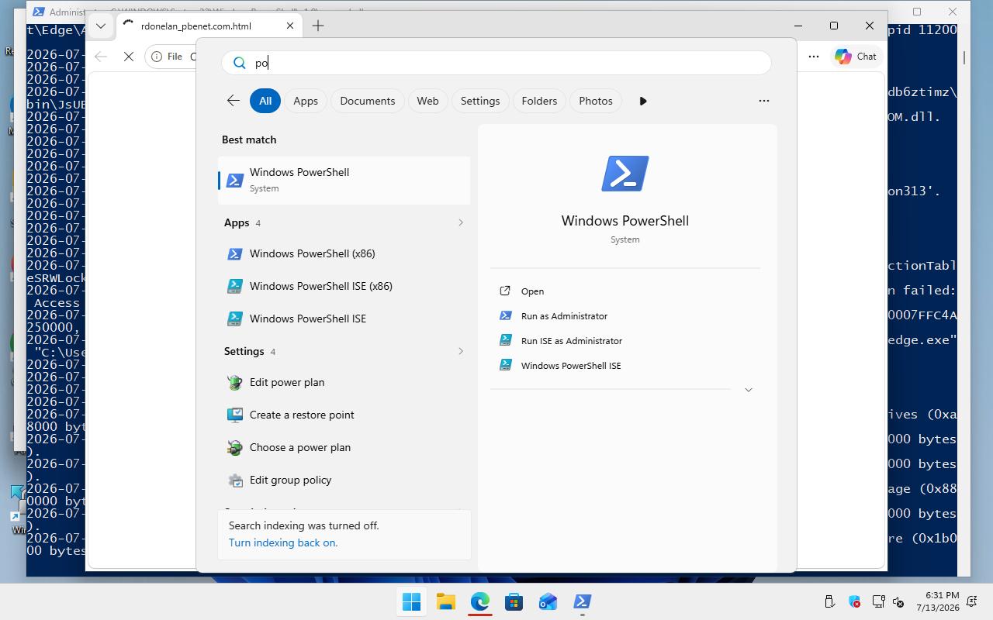The image size is (993, 620).
Task: Switch to the Settings filter tab
Action: point(480,101)
